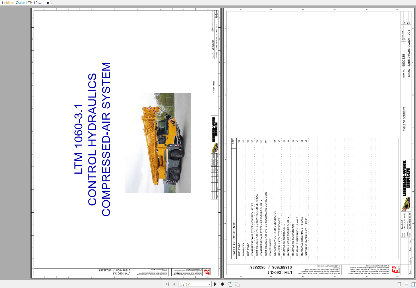
Task: Click inside the page number field
Action: point(189,284)
